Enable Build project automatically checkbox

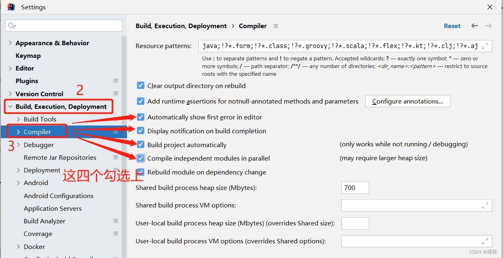(140, 145)
